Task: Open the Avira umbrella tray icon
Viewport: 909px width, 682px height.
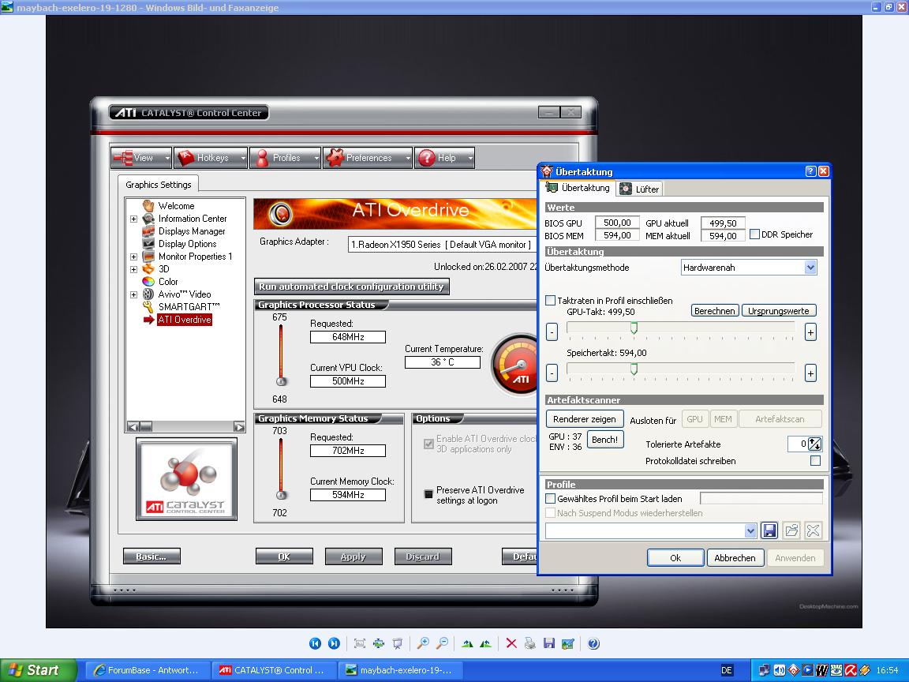Action: point(851,670)
